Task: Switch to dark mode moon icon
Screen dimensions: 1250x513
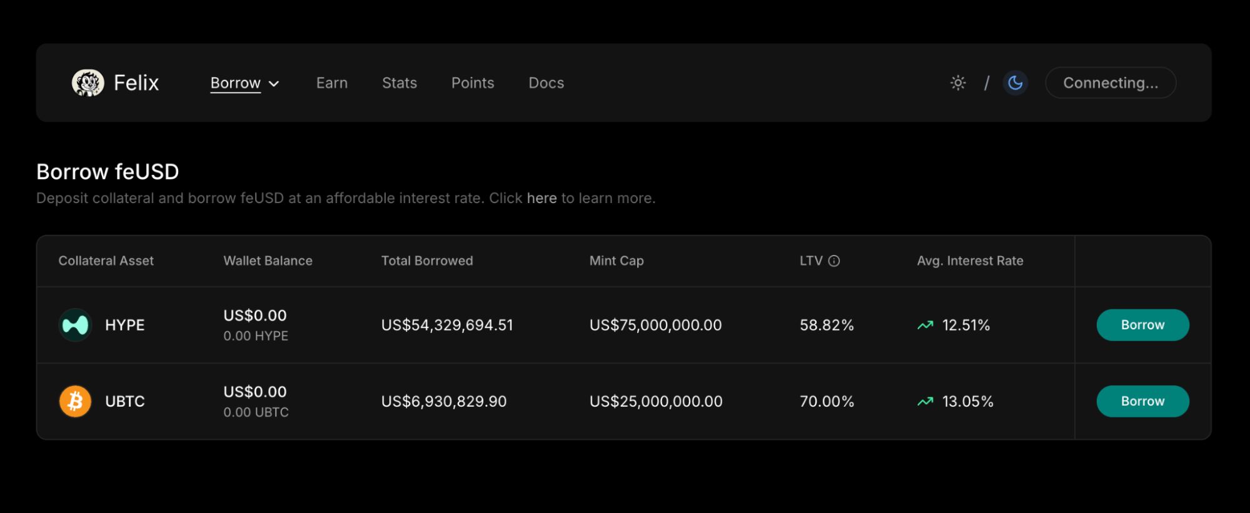Action: tap(1015, 82)
